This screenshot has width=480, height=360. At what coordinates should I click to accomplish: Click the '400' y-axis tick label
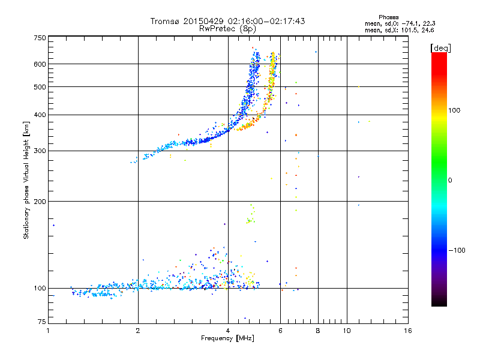tap(40, 115)
